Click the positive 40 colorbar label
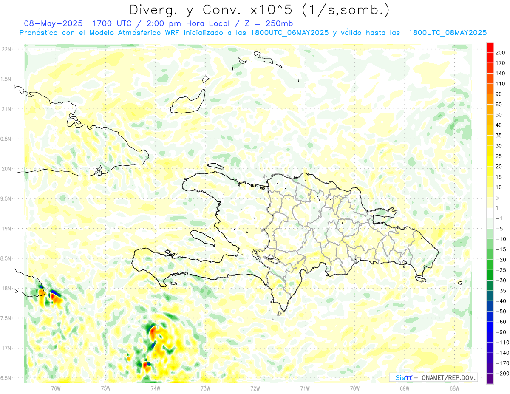 pyautogui.click(x=499, y=125)
